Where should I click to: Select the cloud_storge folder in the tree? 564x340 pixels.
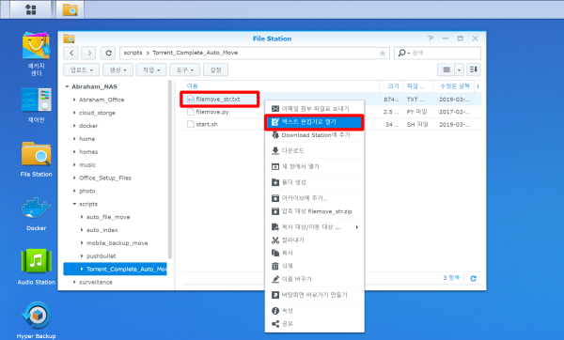[97, 113]
